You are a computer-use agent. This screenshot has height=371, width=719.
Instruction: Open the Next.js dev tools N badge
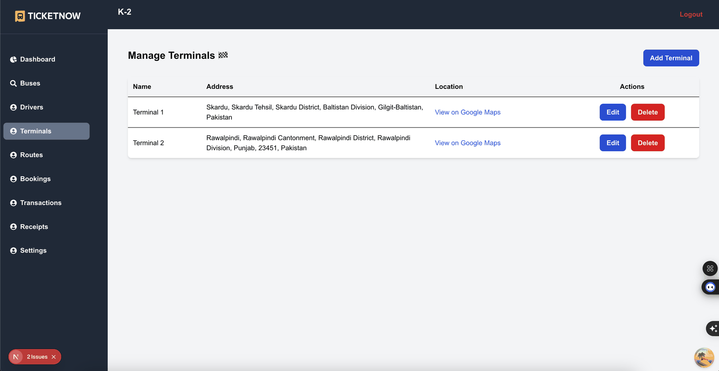16,357
